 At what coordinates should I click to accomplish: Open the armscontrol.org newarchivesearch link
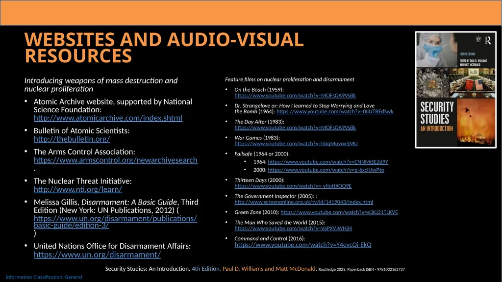click(116, 160)
